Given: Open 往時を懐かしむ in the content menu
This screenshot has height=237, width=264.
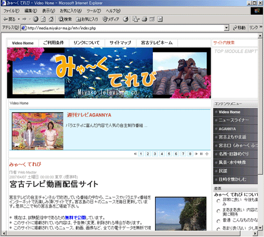Looking at the screenshot, I should [235, 179].
